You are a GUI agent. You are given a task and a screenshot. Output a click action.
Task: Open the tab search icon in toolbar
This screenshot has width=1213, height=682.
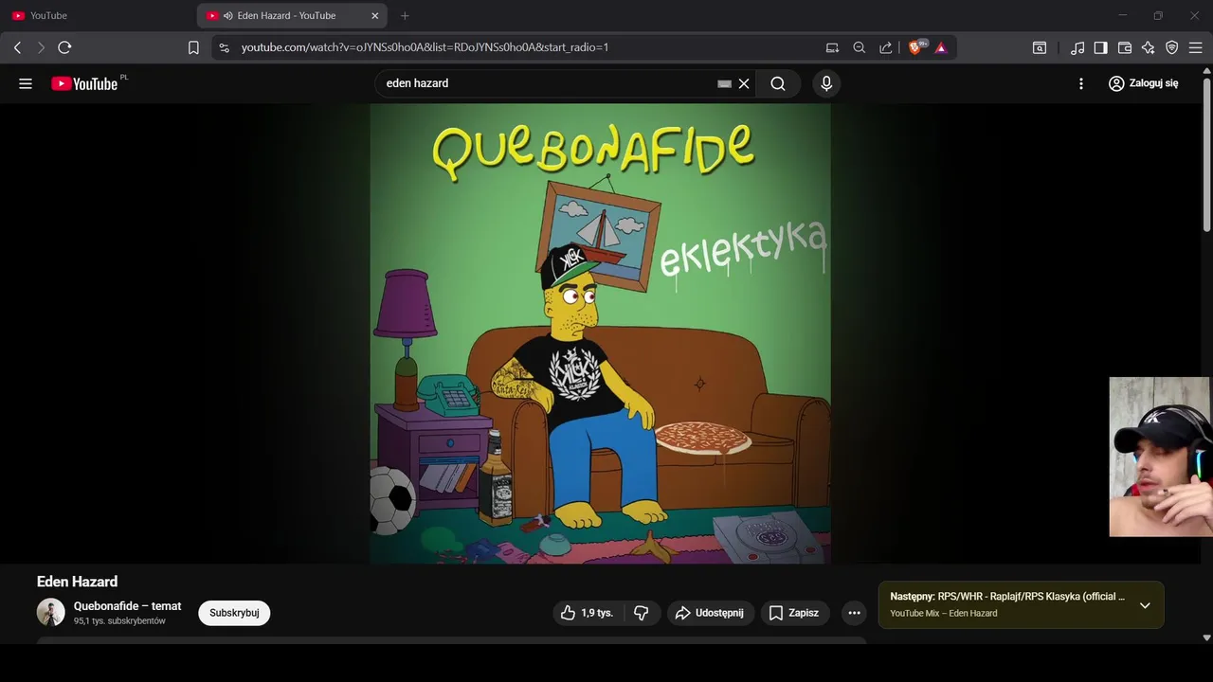(1040, 47)
